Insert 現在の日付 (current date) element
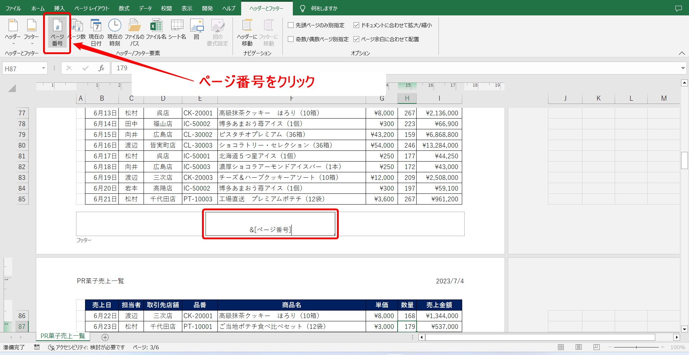This screenshot has width=689, height=355. 96,32
